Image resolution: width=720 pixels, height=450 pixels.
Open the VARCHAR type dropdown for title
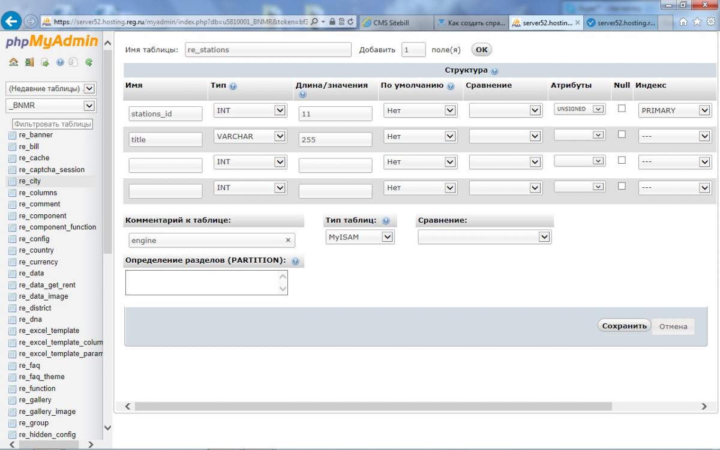coord(250,137)
